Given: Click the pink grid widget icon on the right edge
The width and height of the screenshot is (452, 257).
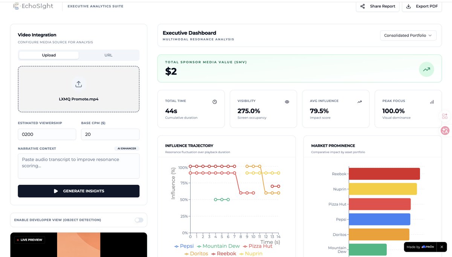Looking at the screenshot, I should pos(445,116).
